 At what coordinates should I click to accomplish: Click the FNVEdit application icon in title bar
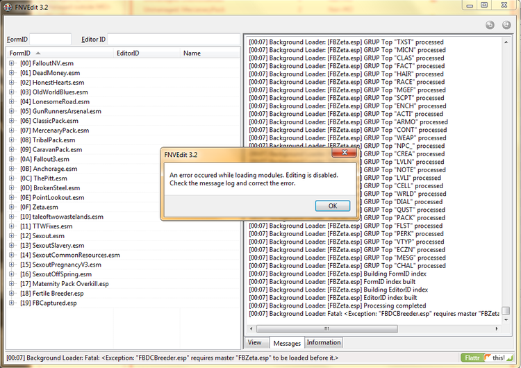[x=8, y=7]
